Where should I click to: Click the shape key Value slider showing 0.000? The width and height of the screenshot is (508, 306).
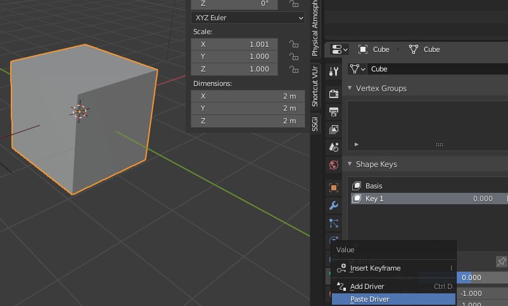[x=483, y=278]
